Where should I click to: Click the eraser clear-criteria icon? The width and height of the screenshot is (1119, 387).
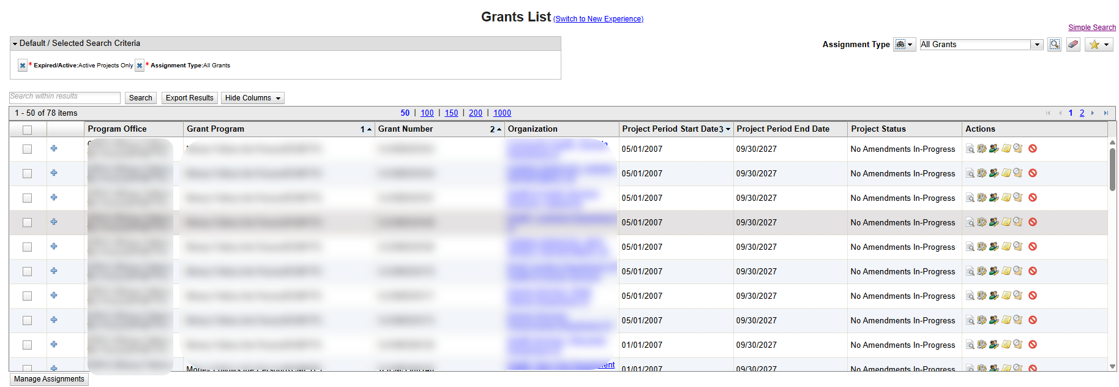tap(1073, 45)
